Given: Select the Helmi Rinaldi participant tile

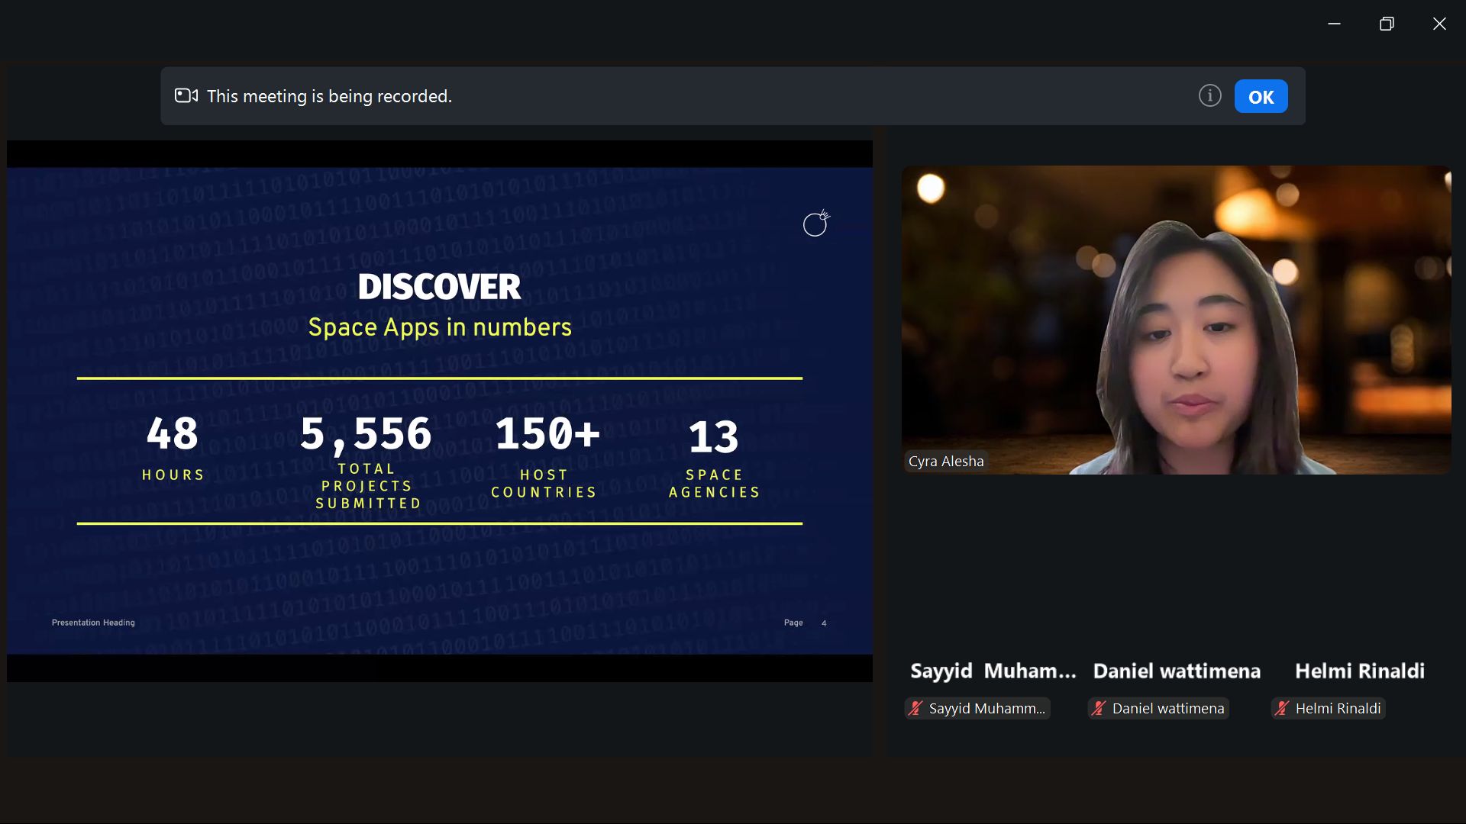Looking at the screenshot, I should tap(1359, 671).
